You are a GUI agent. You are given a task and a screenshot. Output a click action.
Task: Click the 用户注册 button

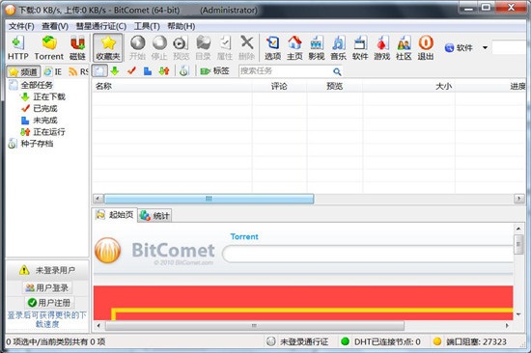coord(49,302)
